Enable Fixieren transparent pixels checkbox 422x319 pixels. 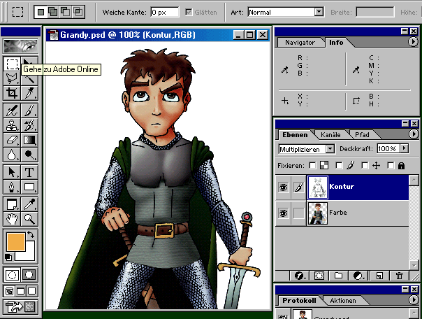312,165
